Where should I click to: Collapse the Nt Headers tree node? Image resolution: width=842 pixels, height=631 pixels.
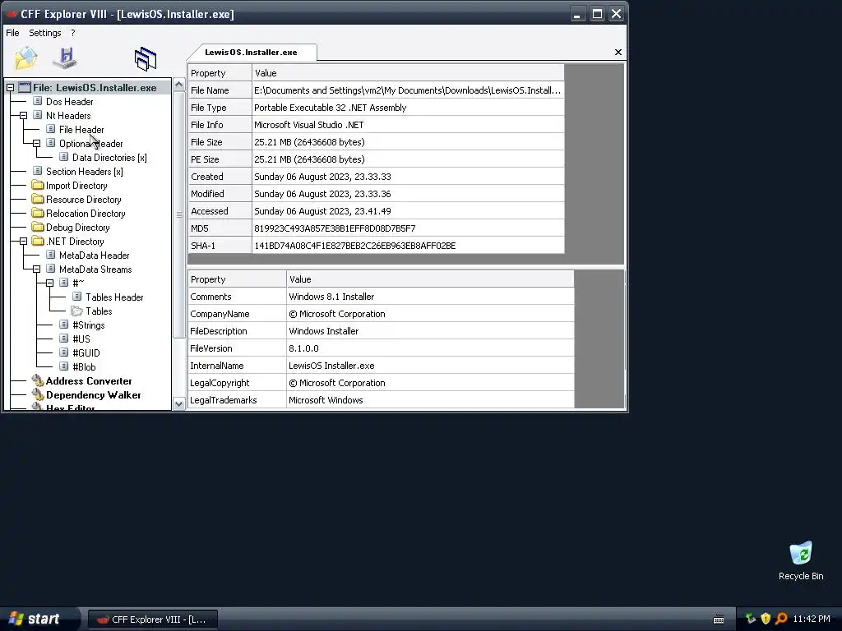point(23,115)
